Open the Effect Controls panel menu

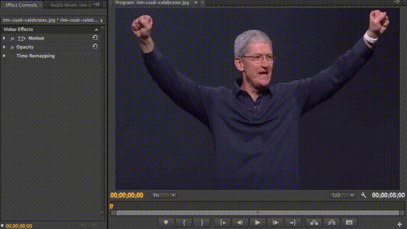tap(96, 4)
